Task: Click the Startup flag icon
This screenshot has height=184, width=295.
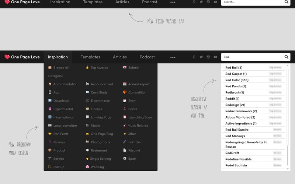Action: (x=50, y=167)
